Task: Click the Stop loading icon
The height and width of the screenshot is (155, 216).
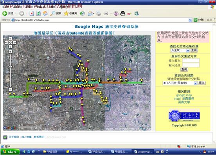Action: (32, 13)
